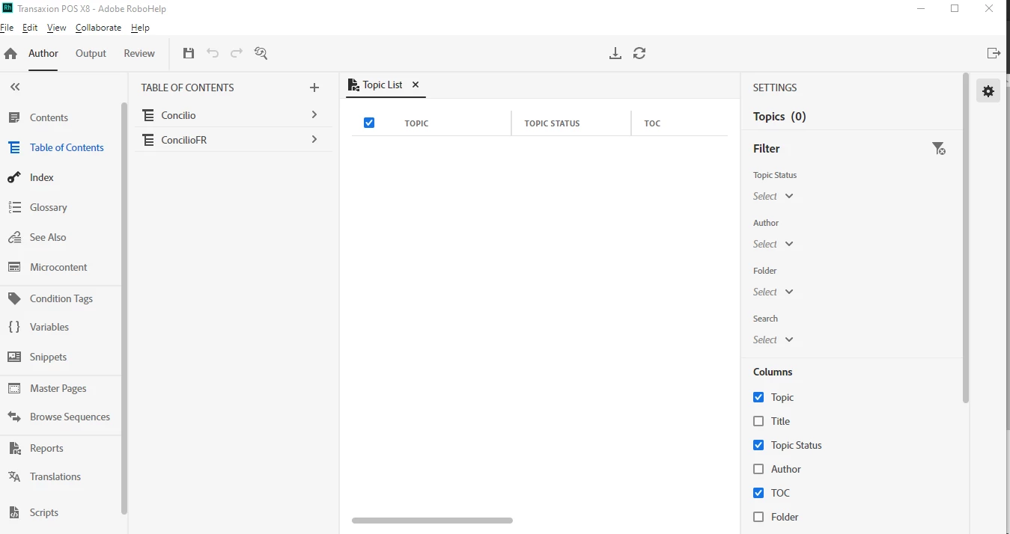Image resolution: width=1010 pixels, height=534 pixels.
Task: Expand the ConcilioFR TOC chevron
Action: (x=314, y=139)
